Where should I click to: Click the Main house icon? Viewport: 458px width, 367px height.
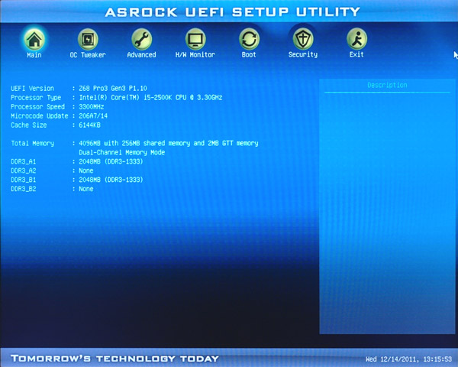click(x=34, y=38)
